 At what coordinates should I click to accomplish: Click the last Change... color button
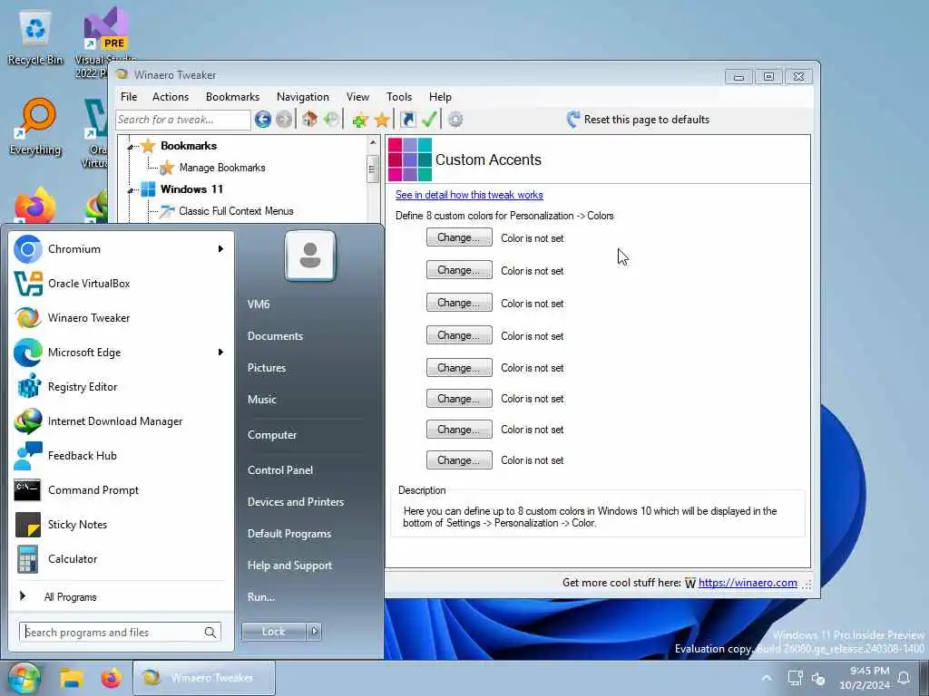pos(459,459)
